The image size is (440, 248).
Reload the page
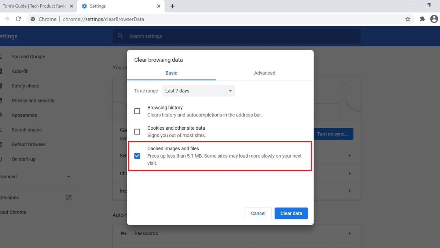click(18, 19)
